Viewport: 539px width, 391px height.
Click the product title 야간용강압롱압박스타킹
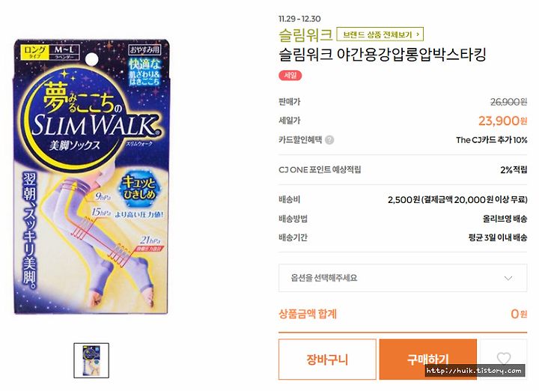[x=411, y=55]
